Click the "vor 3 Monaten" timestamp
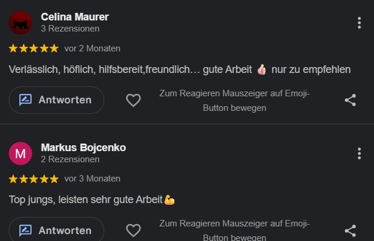The width and height of the screenshot is (374, 241). click(x=92, y=179)
